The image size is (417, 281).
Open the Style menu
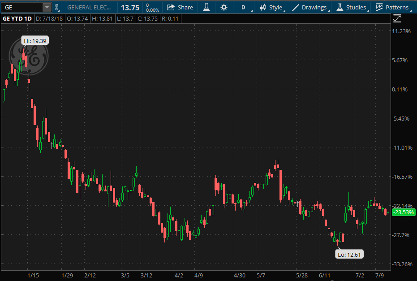(x=272, y=7)
